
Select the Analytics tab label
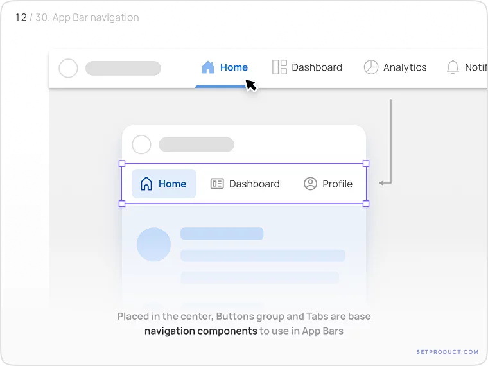405,67
